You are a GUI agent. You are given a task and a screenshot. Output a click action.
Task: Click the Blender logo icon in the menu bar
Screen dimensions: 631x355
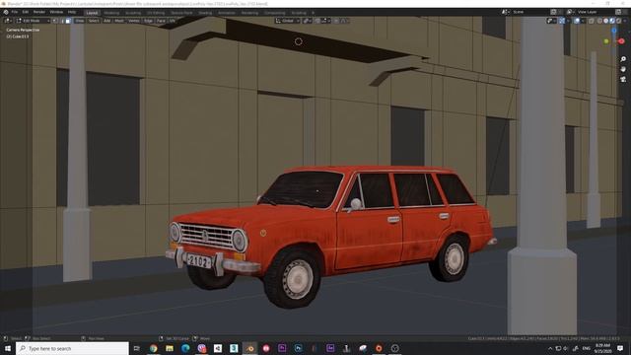[6, 12]
